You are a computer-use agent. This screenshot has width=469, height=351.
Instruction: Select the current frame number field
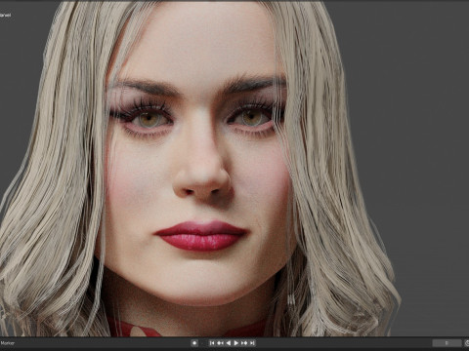point(447,343)
